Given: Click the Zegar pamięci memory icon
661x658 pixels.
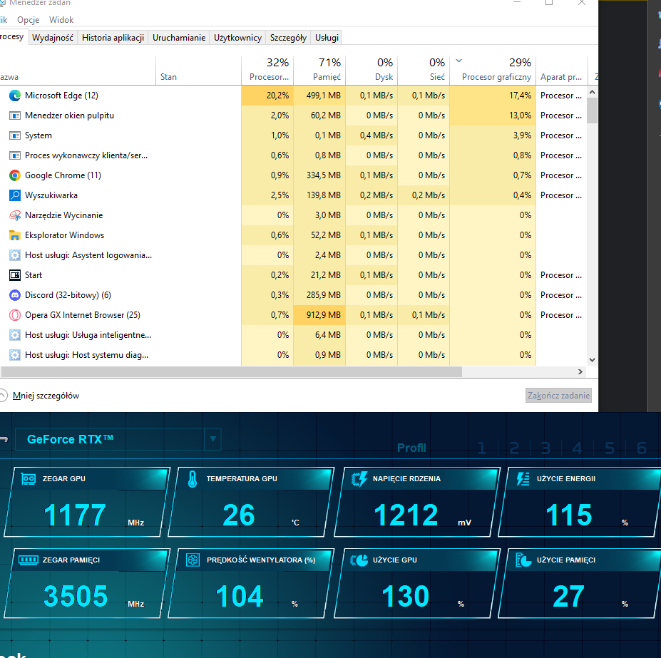Looking at the screenshot, I should tap(29, 560).
